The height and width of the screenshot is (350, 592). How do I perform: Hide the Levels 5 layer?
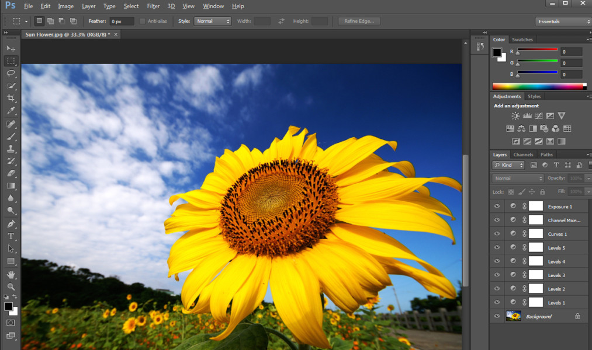point(497,247)
